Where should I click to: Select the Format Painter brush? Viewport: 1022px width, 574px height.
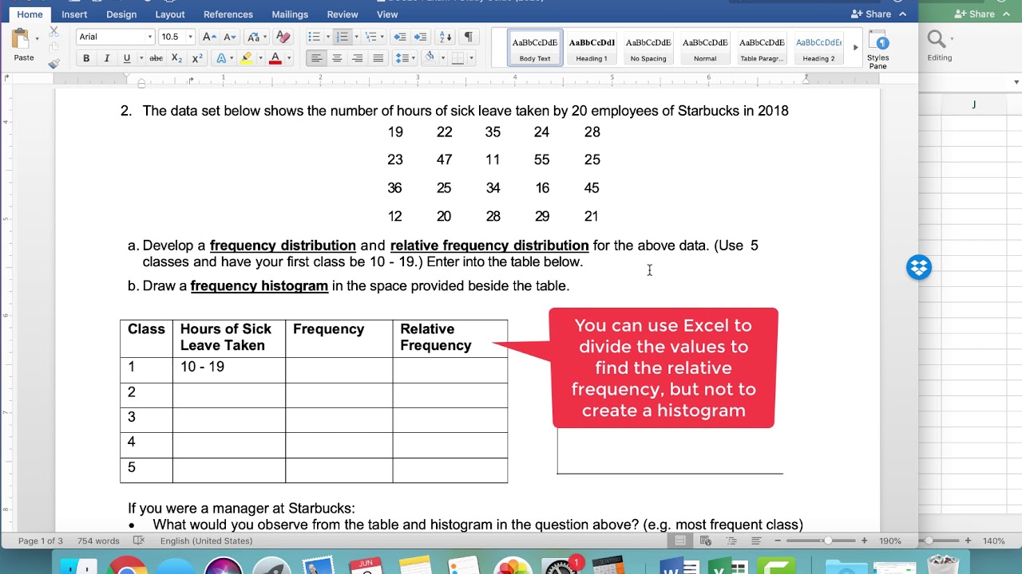pos(53,64)
